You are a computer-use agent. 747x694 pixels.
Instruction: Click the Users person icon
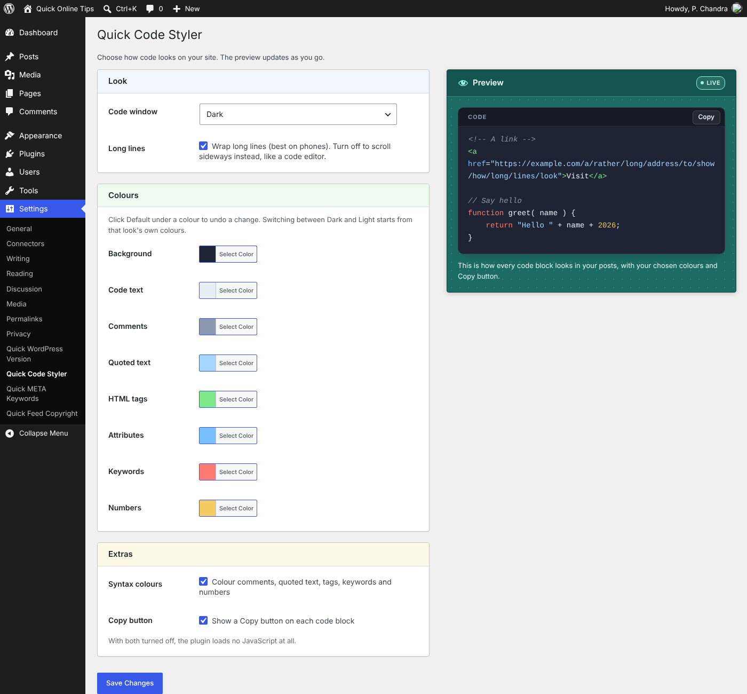(10, 172)
